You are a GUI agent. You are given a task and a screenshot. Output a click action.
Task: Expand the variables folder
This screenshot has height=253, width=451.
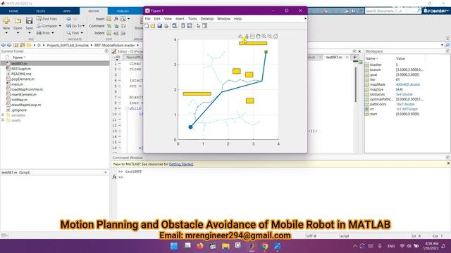(3, 115)
